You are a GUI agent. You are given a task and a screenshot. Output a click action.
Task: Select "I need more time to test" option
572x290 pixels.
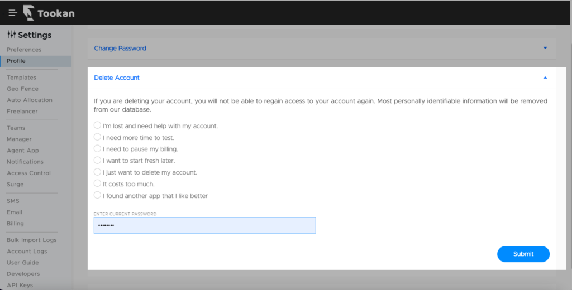click(97, 137)
